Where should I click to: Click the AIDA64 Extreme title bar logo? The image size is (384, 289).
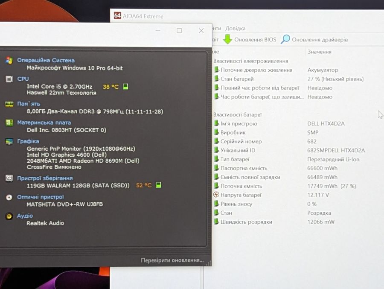point(117,16)
